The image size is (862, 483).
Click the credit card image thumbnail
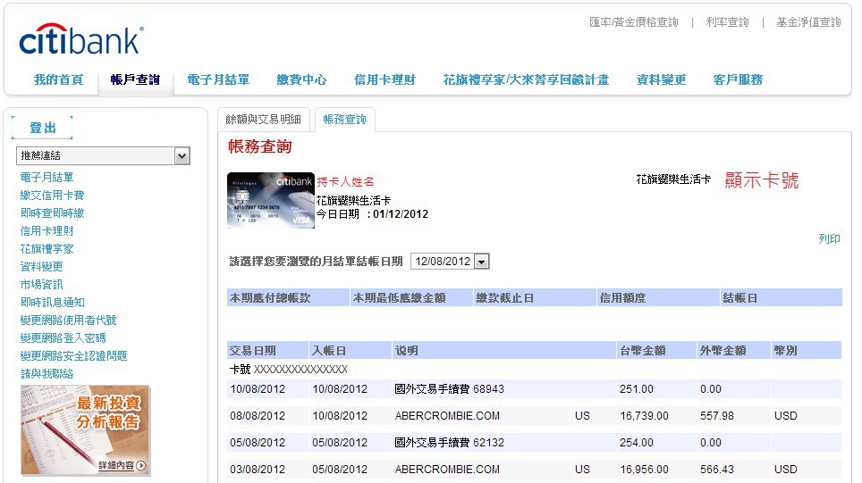(270, 200)
